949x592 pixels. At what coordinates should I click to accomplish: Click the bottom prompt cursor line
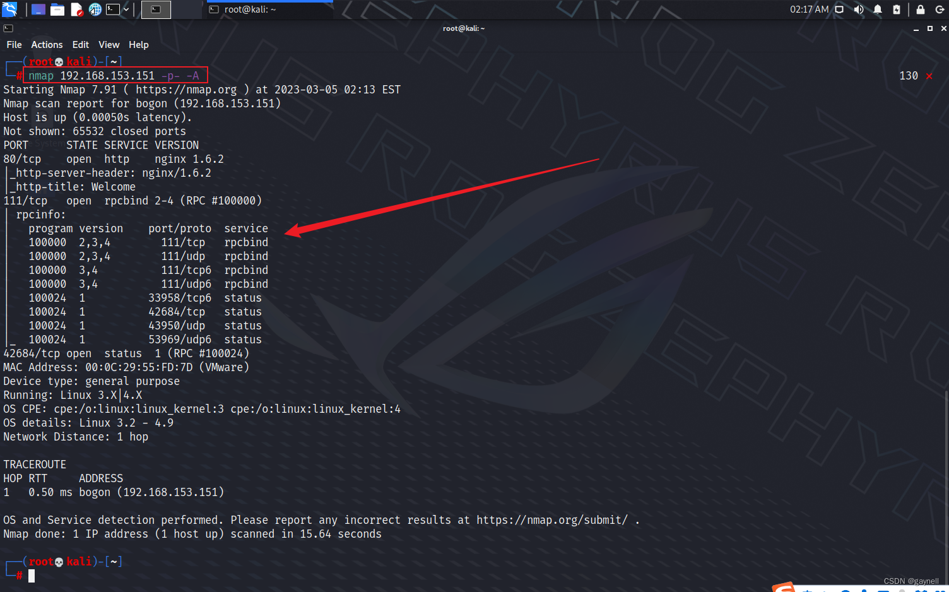pos(32,575)
